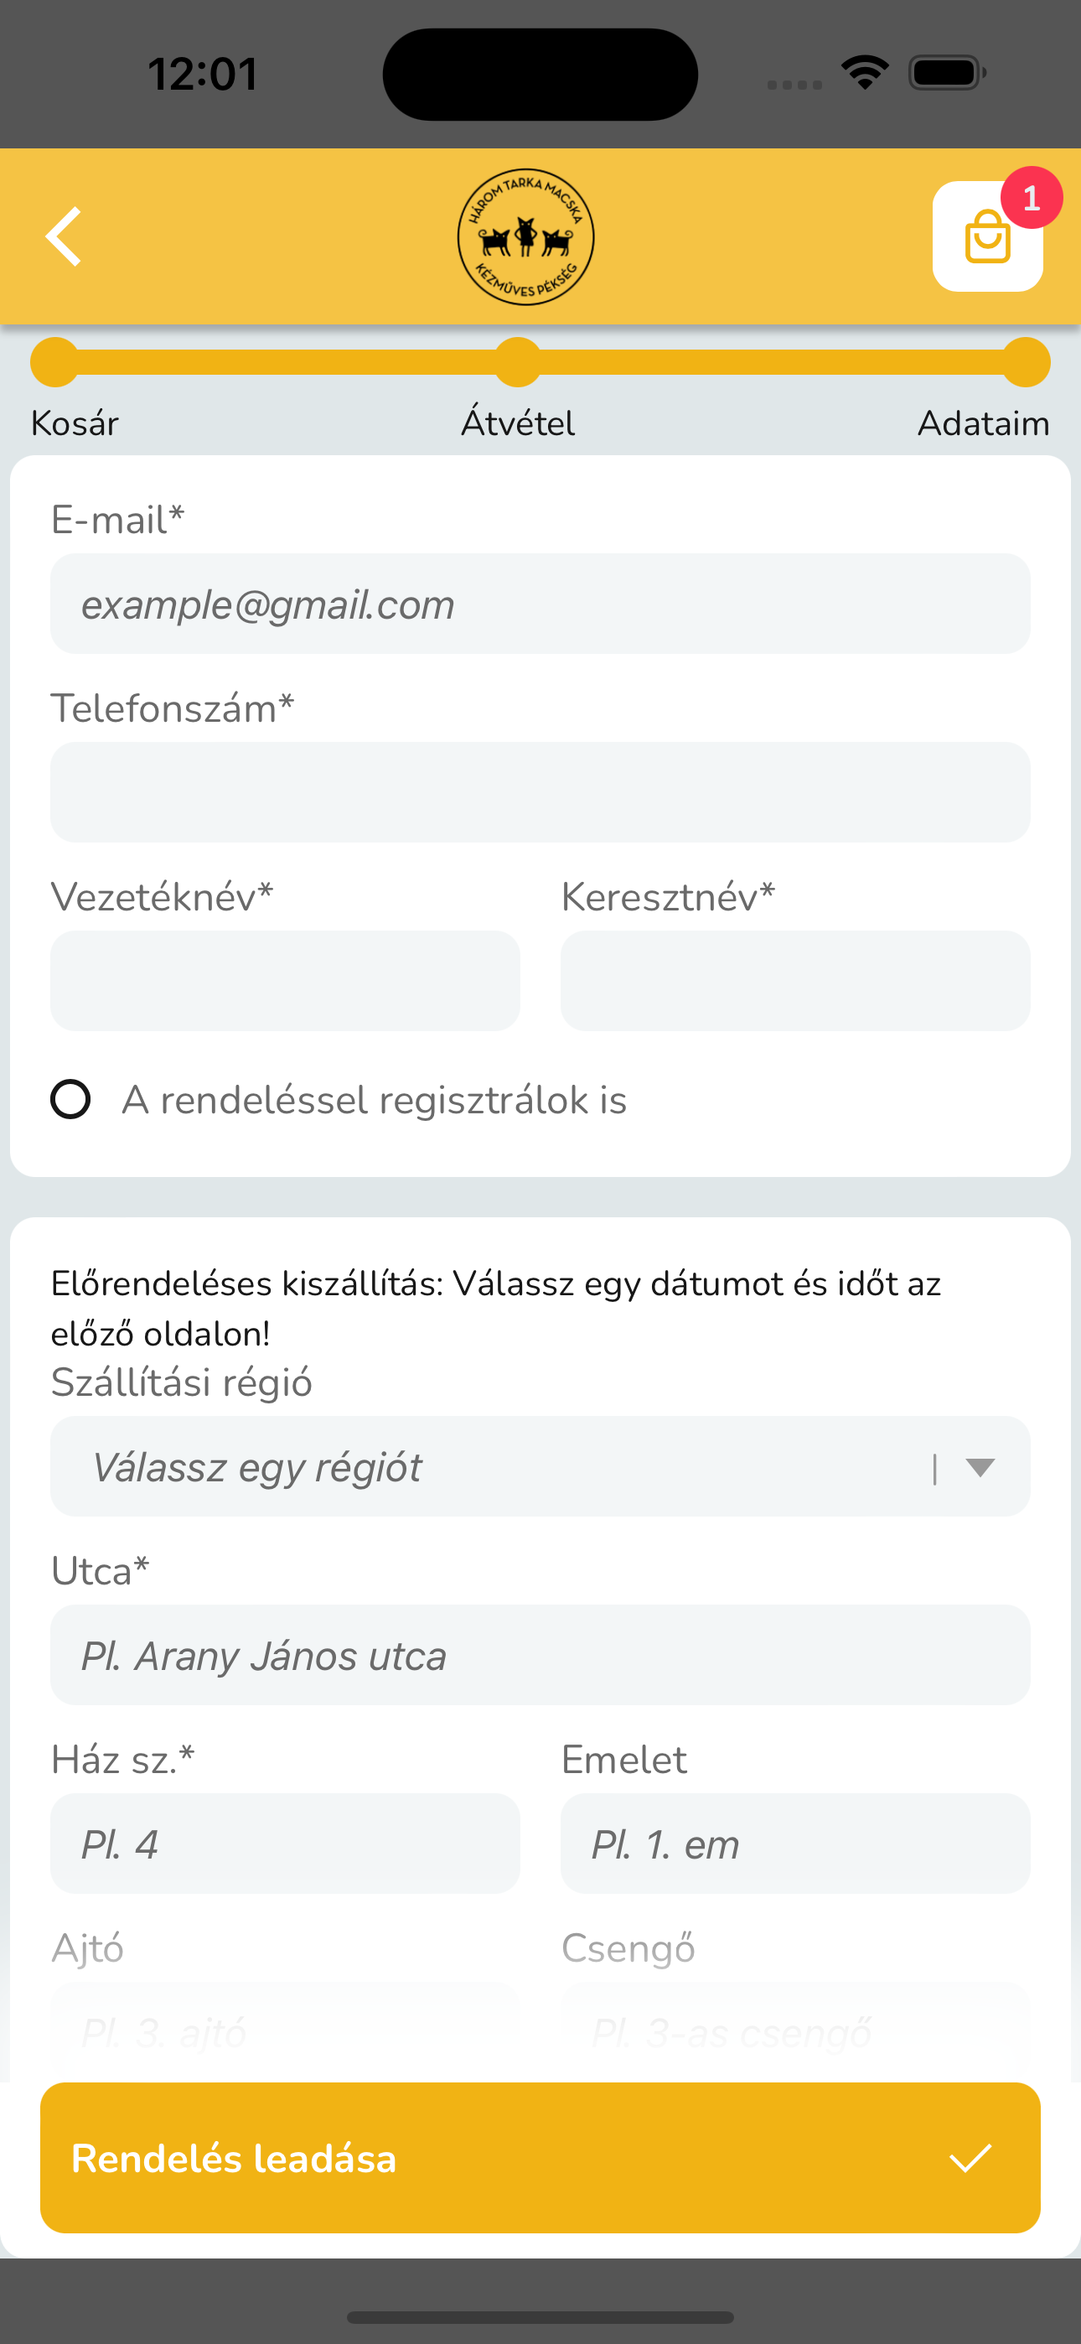Click the progress bar between Kosár and Átvétel
Screen dimensions: 1081x2344
pyautogui.click(x=287, y=362)
